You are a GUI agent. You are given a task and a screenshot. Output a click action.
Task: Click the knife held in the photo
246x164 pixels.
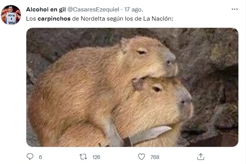pos(149,133)
